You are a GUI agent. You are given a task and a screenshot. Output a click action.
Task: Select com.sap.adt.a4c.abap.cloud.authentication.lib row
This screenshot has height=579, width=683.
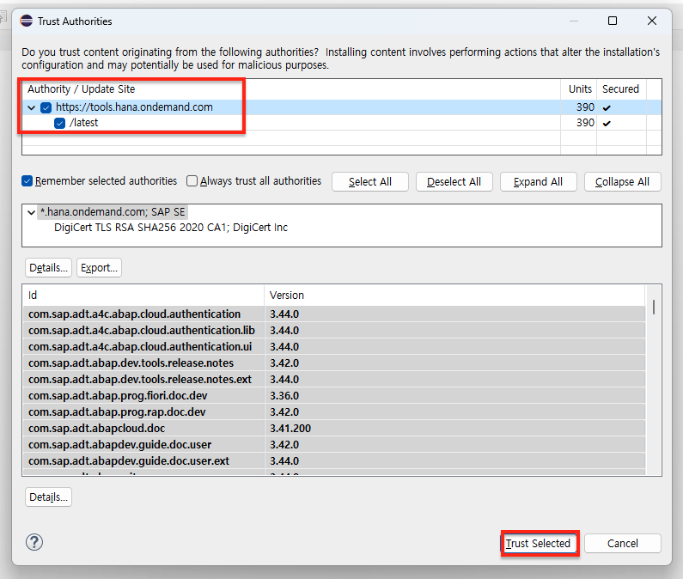[x=334, y=330]
